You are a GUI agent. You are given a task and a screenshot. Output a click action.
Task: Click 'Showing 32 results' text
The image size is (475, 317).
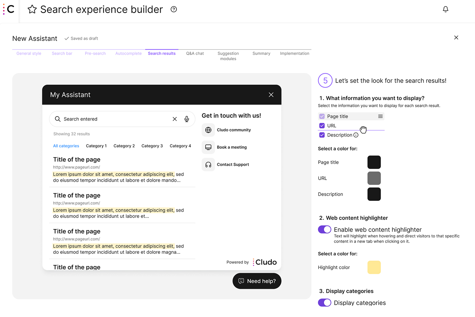click(72, 134)
